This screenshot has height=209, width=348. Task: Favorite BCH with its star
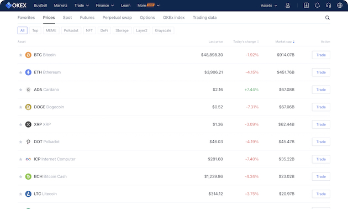click(20, 176)
